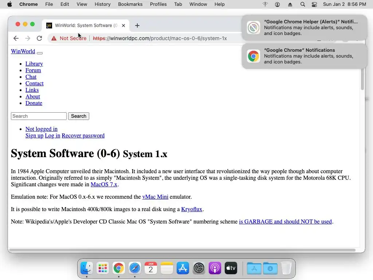Open the Links page link

coord(32,90)
